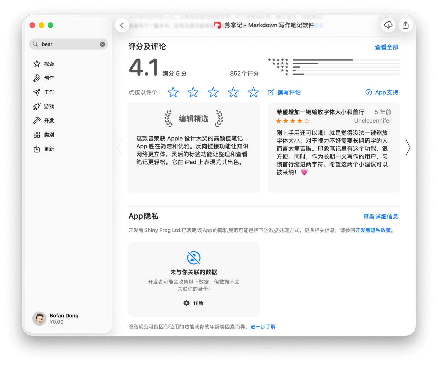Rate the app one star
This screenshot has width=438, height=365.
[173, 92]
